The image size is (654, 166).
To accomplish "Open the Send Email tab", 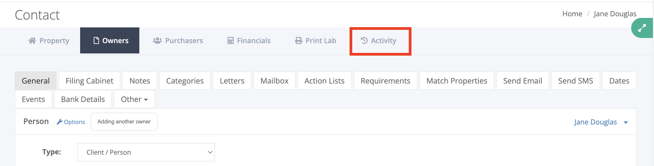I will [x=523, y=81].
